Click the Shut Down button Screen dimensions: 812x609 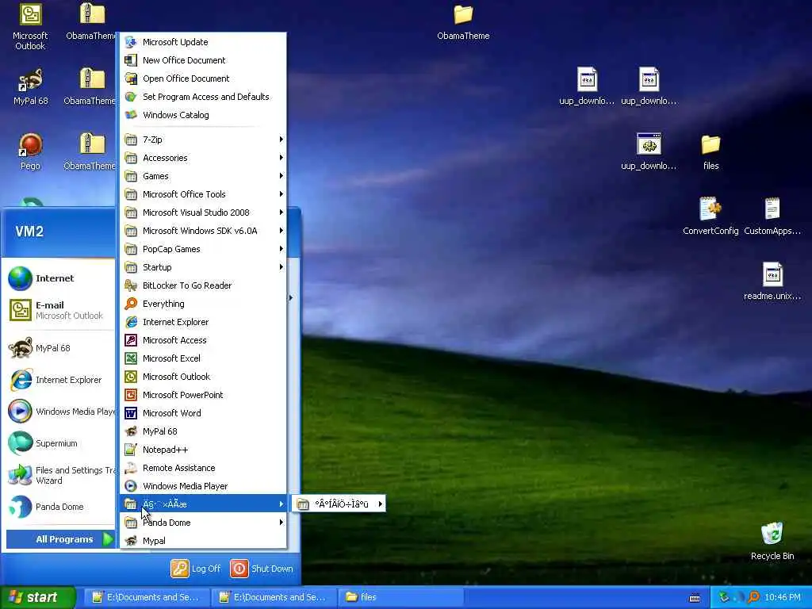(262, 569)
